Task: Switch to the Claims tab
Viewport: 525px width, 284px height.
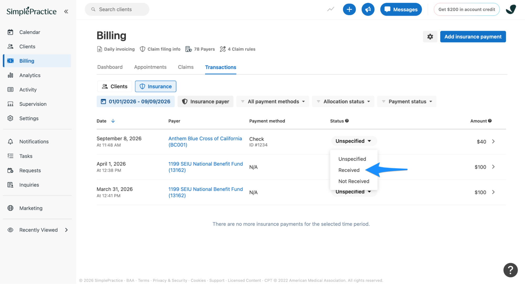Action: [186, 67]
